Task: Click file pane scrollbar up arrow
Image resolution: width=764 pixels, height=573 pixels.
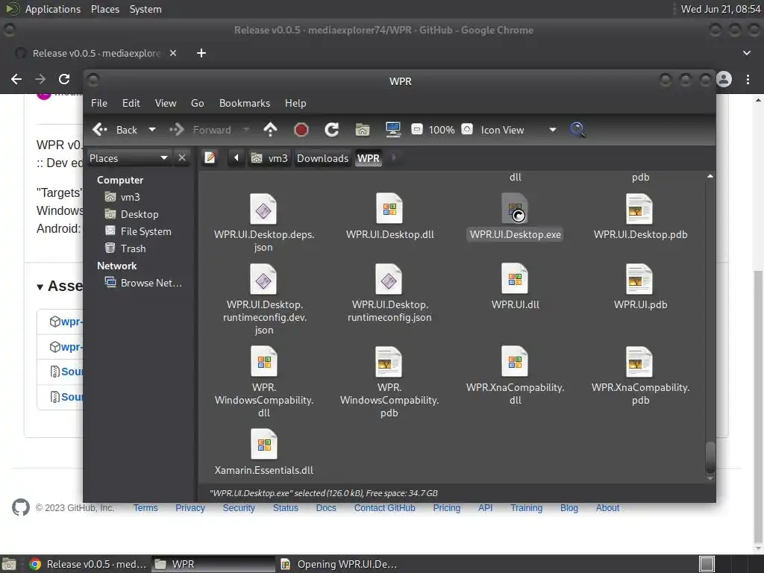Action: (710, 176)
